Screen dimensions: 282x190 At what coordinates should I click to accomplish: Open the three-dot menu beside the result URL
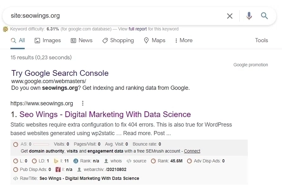pos(83,103)
